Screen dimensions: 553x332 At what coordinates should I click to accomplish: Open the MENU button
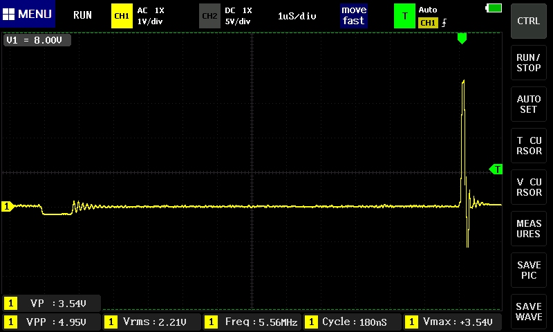27,15
